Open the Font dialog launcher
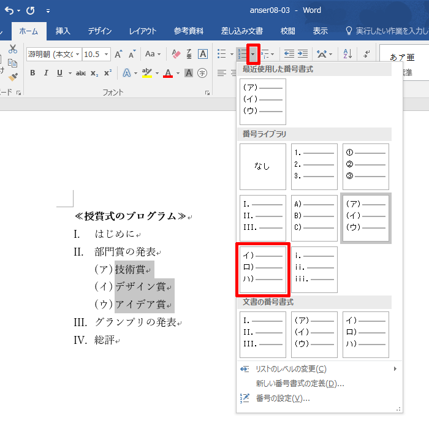Viewport: 429px width, 423px height. tap(207, 93)
